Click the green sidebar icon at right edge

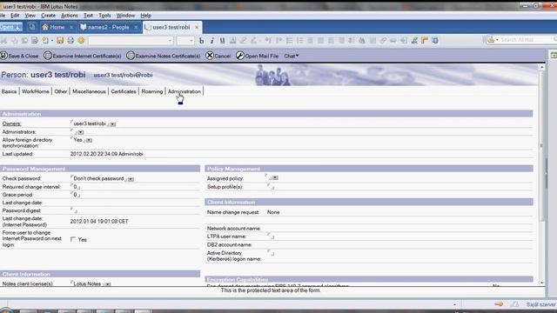(554, 55)
